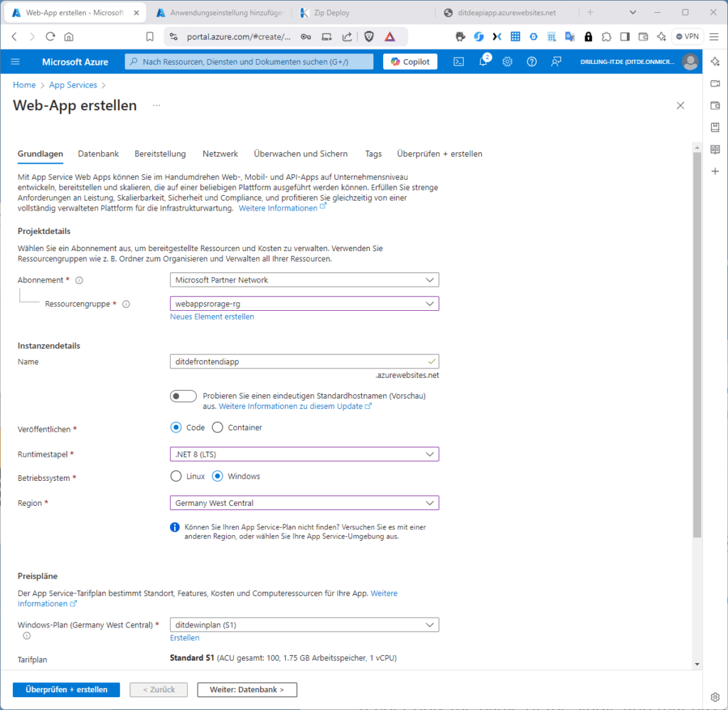Screen dimensions: 728x710
Task: Open Cloud Shell from the Azure header
Action: (x=459, y=61)
